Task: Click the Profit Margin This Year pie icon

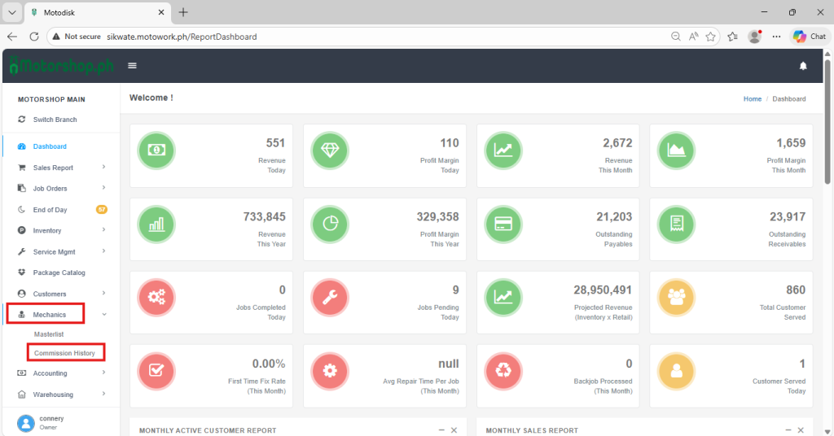Action: point(329,224)
